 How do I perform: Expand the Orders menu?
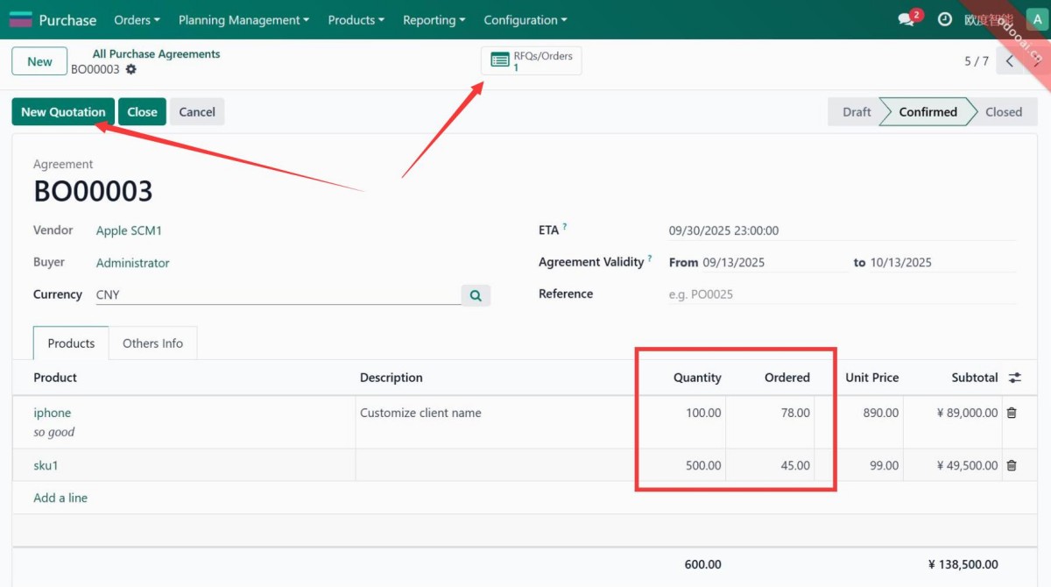click(137, 19)
